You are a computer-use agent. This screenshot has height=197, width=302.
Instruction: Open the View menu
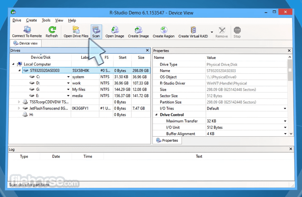[x=59, y=20]
